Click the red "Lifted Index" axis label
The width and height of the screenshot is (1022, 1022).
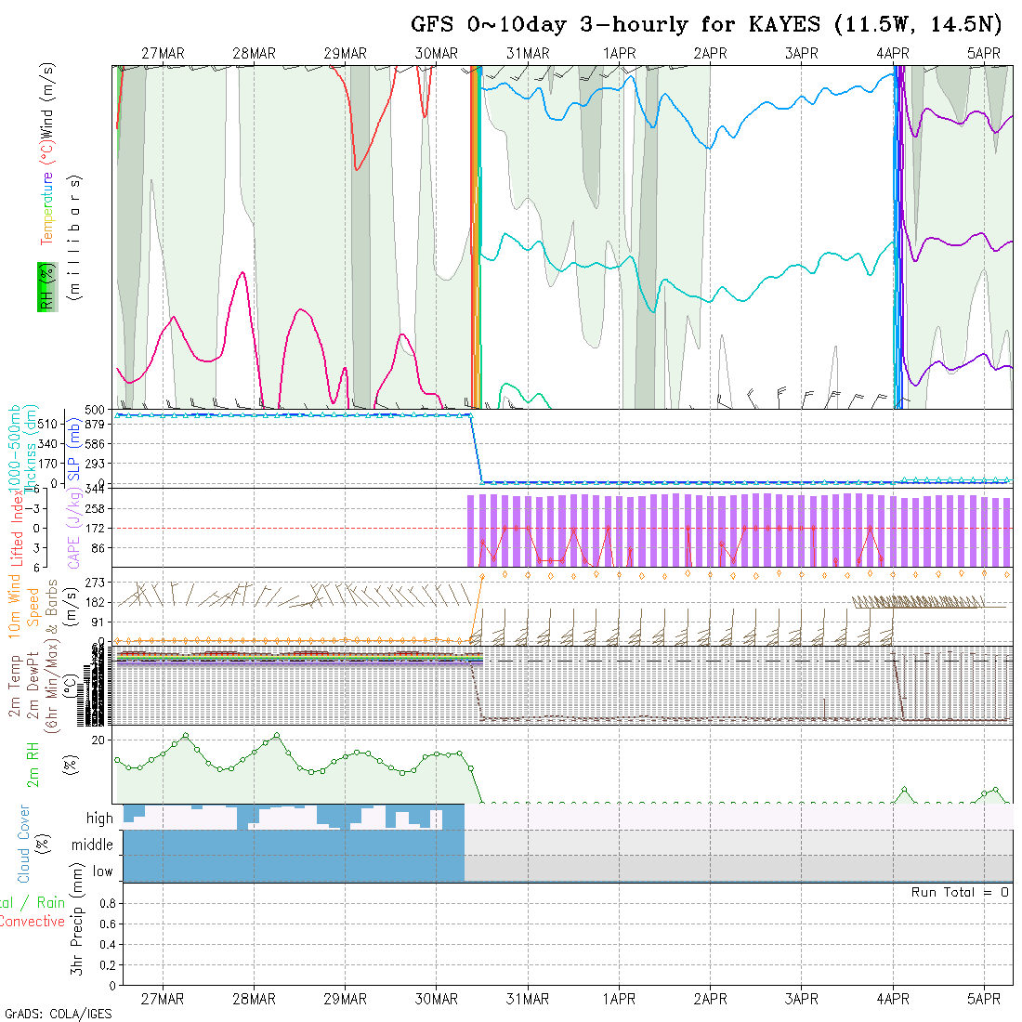point(17,529)
